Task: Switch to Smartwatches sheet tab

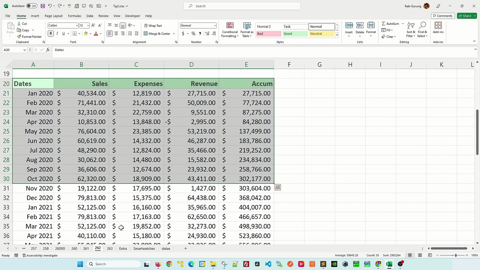Action: tap(144, 249)
